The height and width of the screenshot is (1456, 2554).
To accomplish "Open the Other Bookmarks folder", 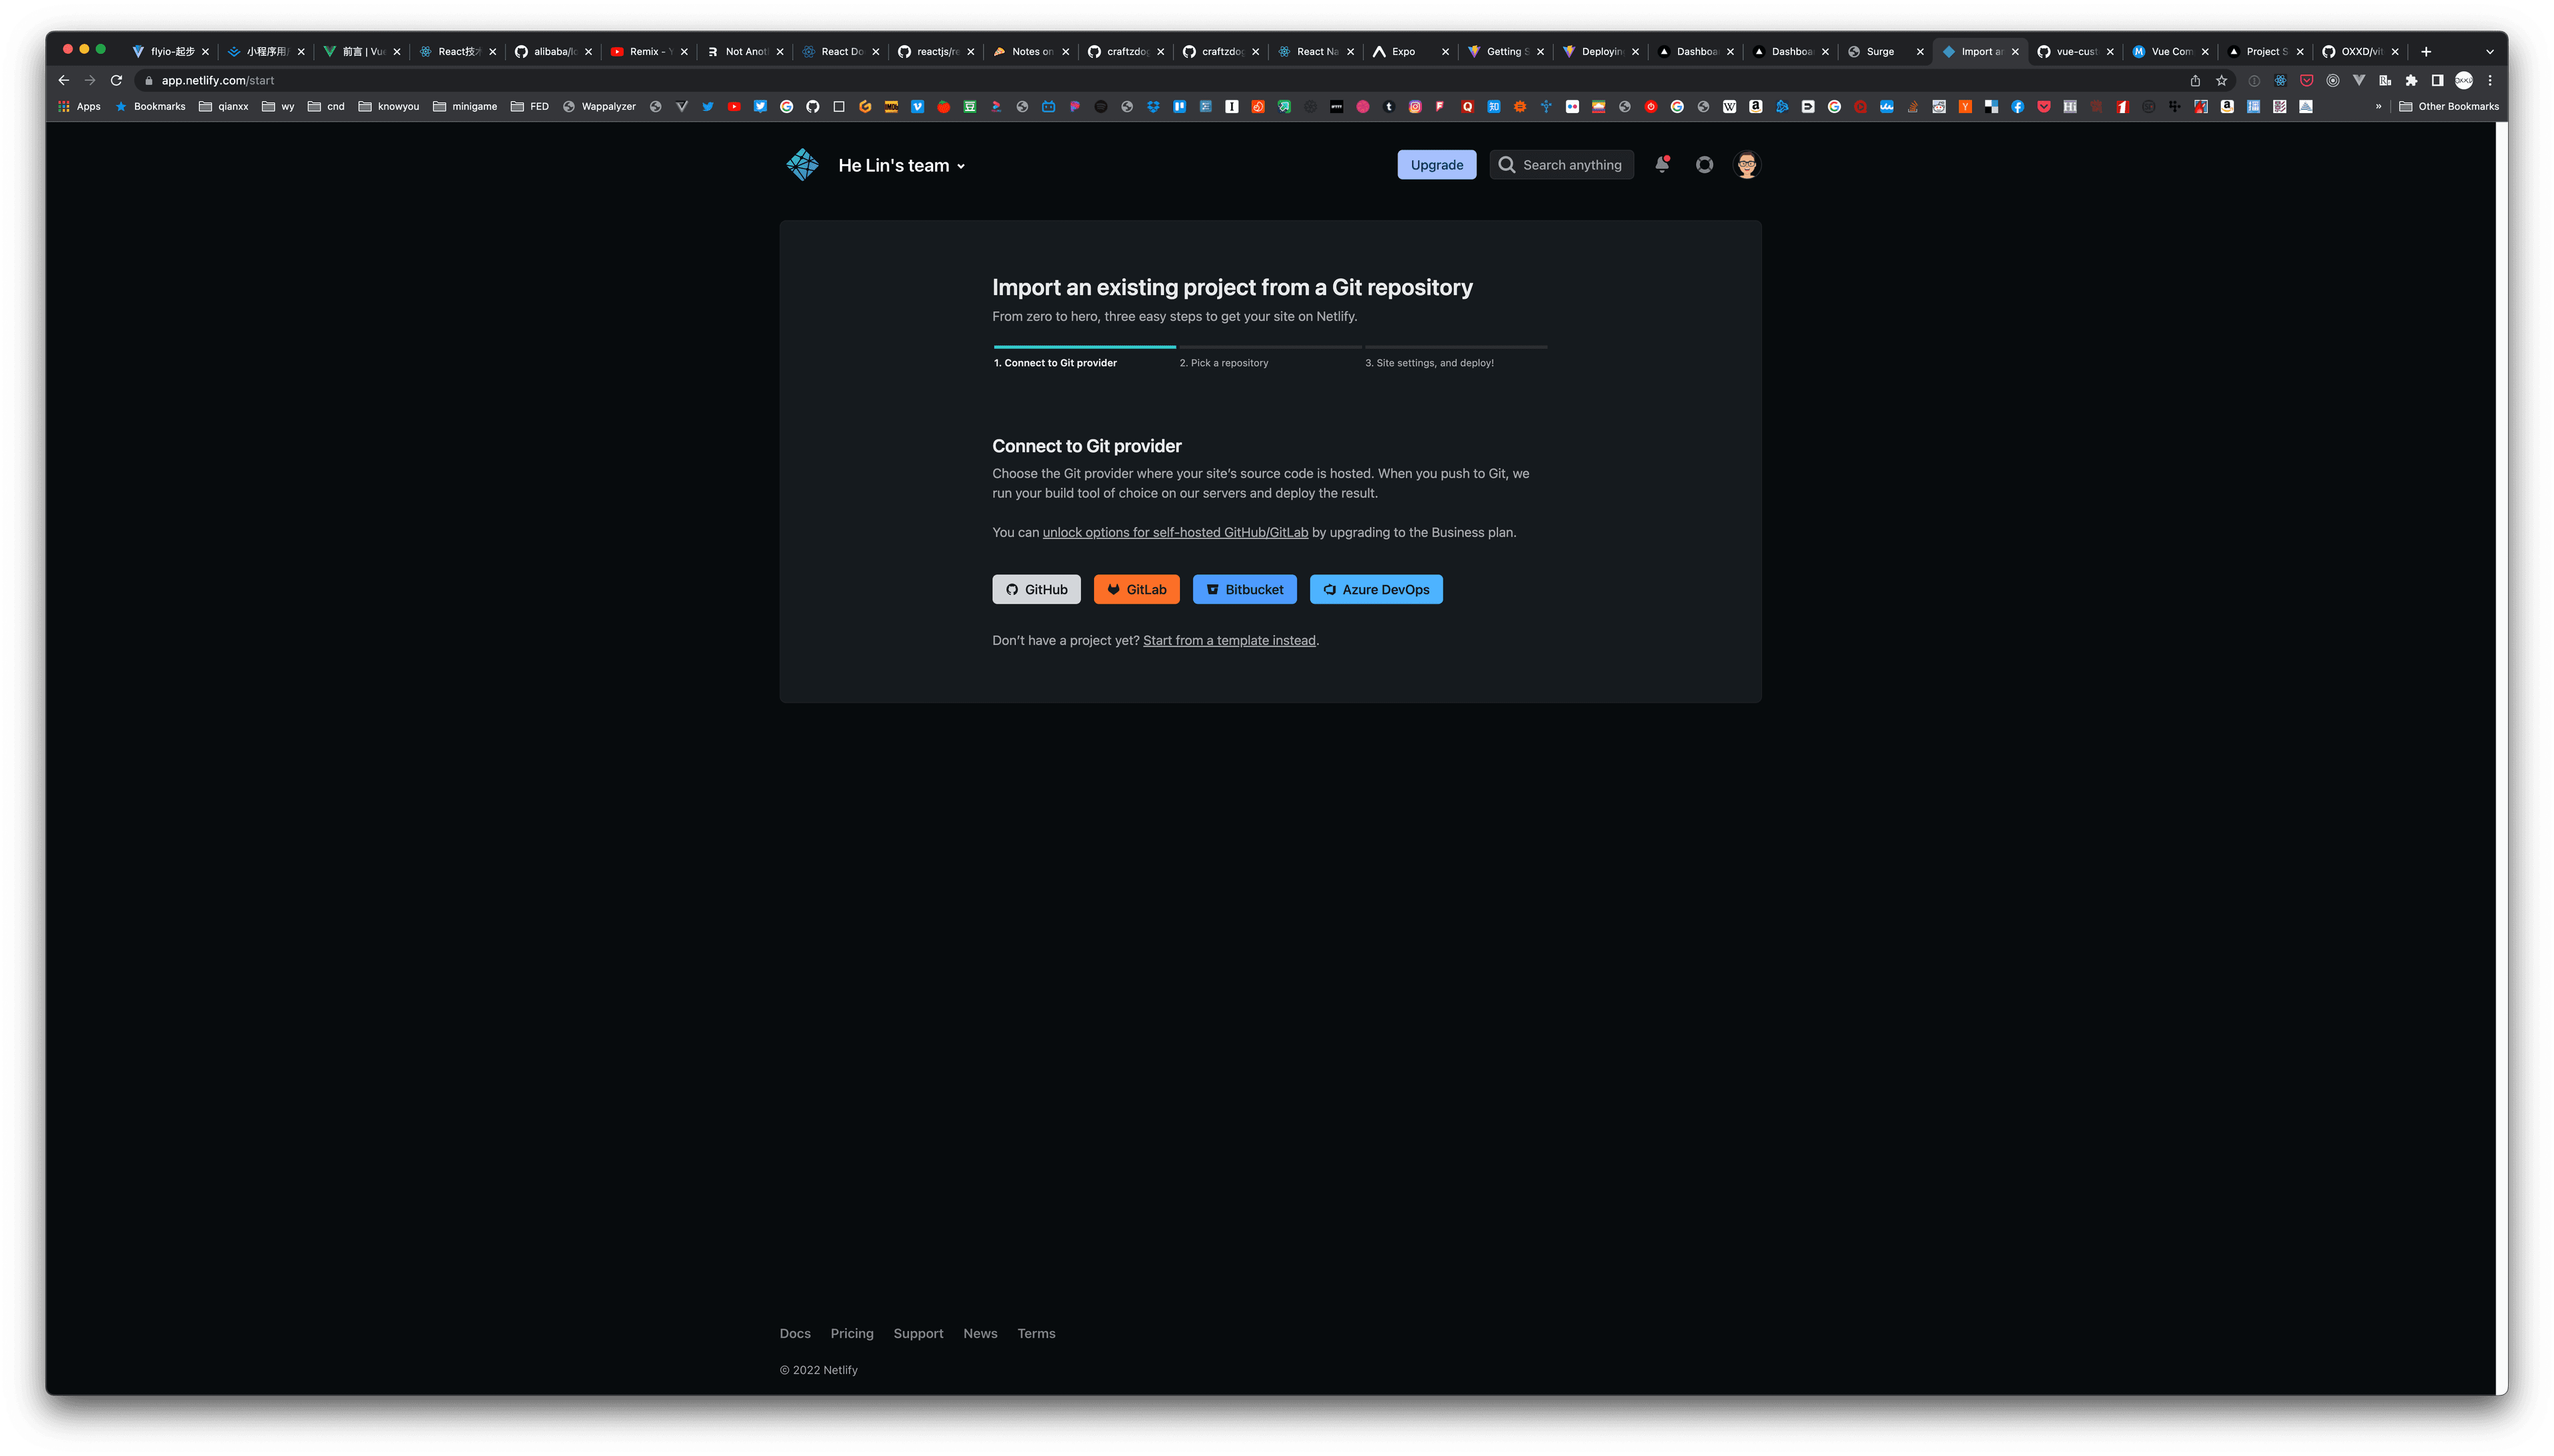I will [2449, 106].
